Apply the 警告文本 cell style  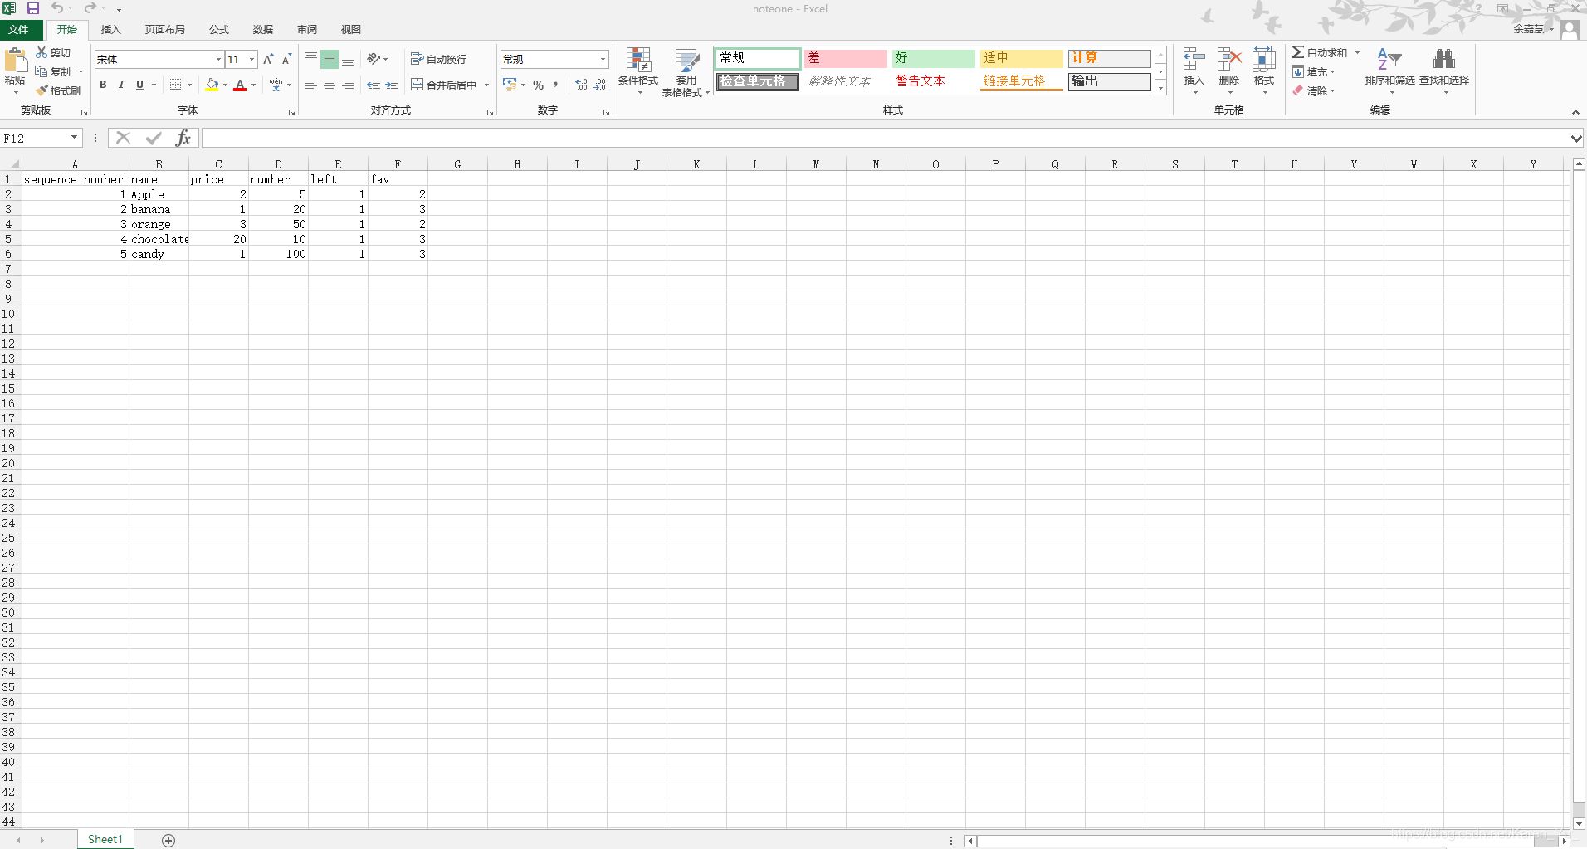click(x=920, y=81)
